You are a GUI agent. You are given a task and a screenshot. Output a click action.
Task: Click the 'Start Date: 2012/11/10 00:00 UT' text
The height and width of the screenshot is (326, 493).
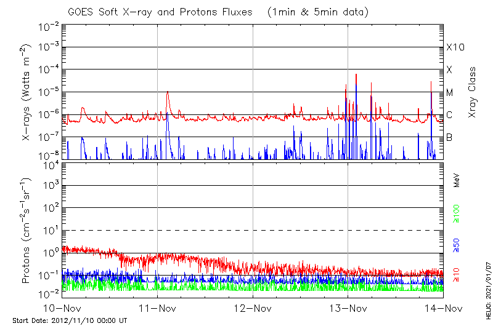70,320
